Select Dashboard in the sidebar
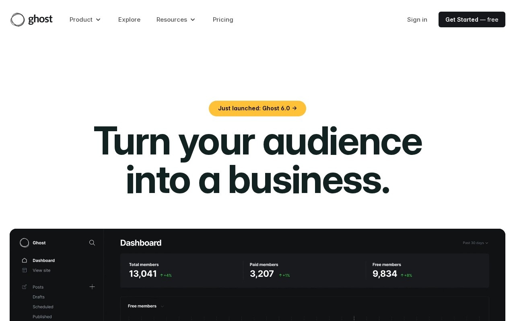This screenshot has width=515, height=321. point(43,260)
